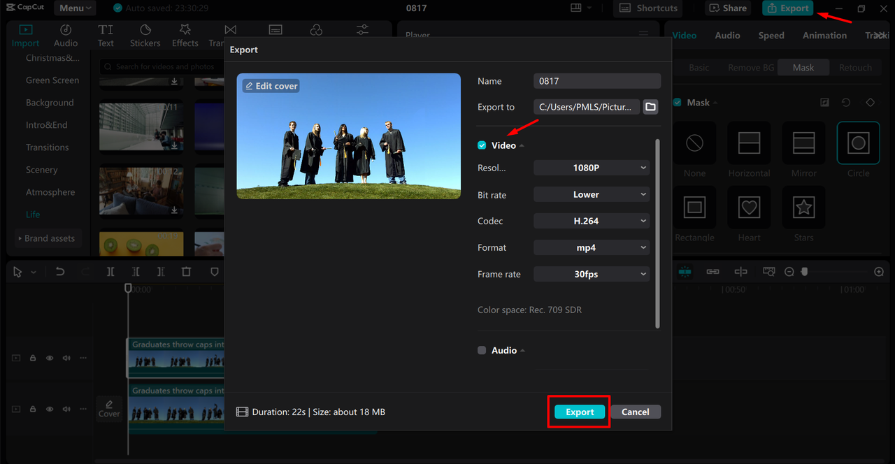
Task: Reset the Mask settings
Action: pos(846,103)
